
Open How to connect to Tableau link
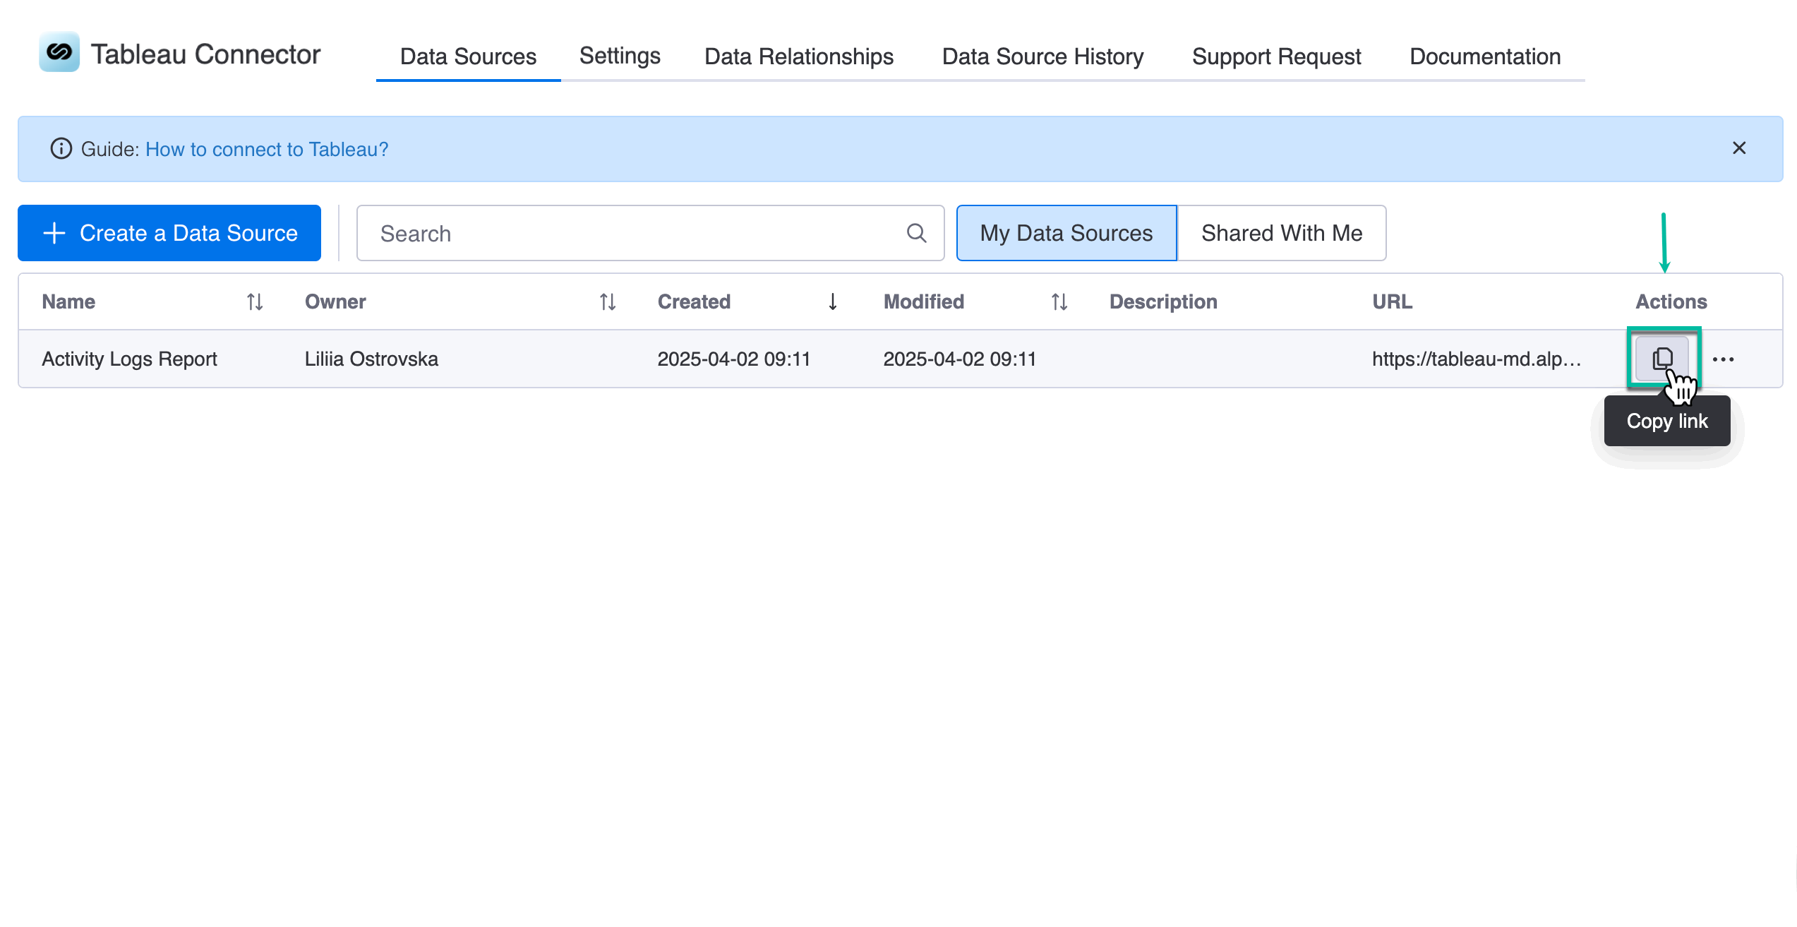coord(267,149)
